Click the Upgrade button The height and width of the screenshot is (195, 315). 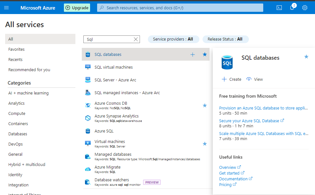[77, 8]
